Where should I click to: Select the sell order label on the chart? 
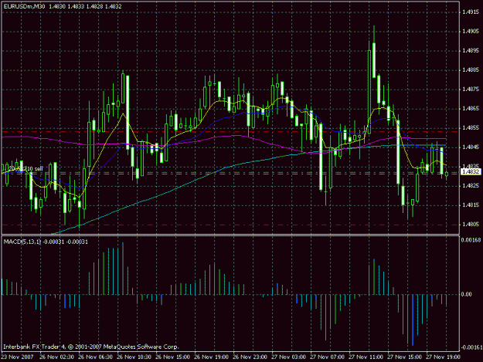coord(26,169)
